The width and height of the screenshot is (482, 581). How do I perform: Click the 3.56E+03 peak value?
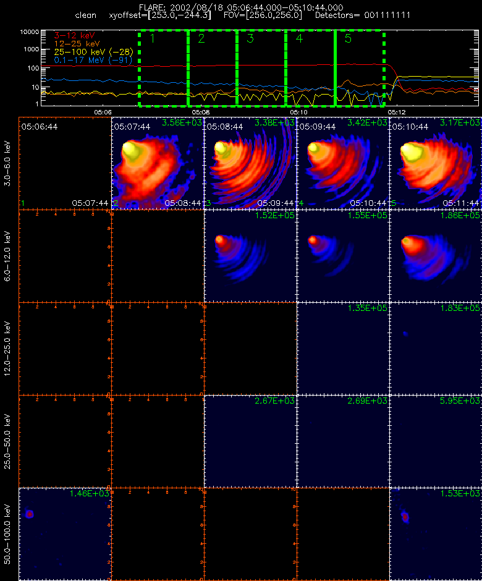coord(182,122)
